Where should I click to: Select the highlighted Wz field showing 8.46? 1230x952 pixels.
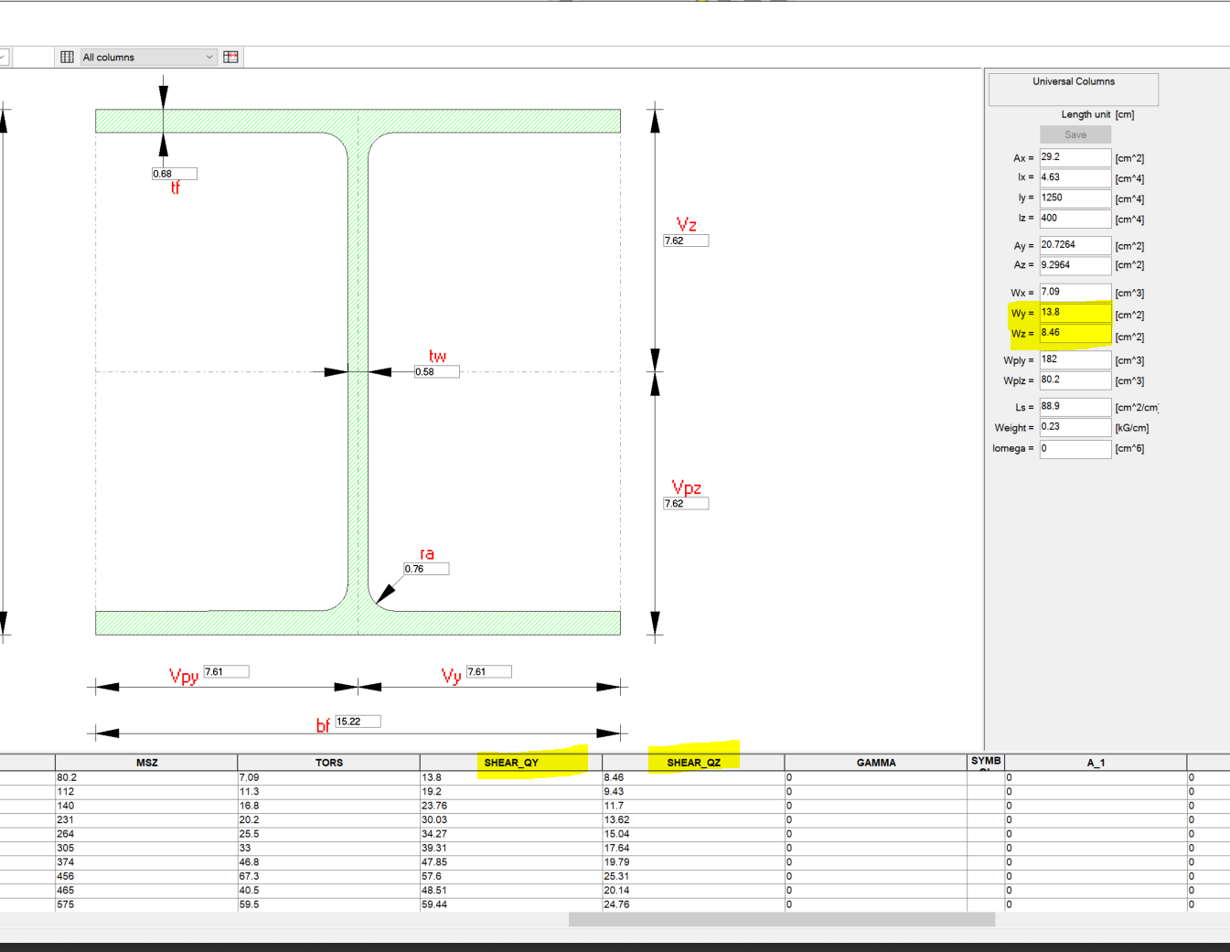coord(1075,335)
